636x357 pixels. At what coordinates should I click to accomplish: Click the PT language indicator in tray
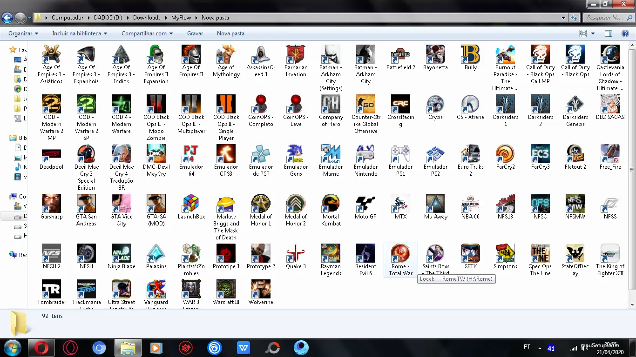[x=527, y=347]
